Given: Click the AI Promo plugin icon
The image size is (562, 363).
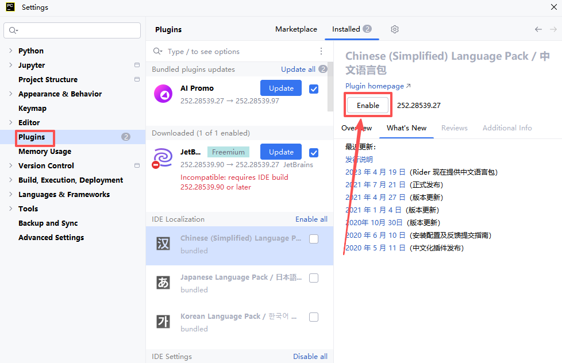Looking at the screenshot, I should click(163, 94).
